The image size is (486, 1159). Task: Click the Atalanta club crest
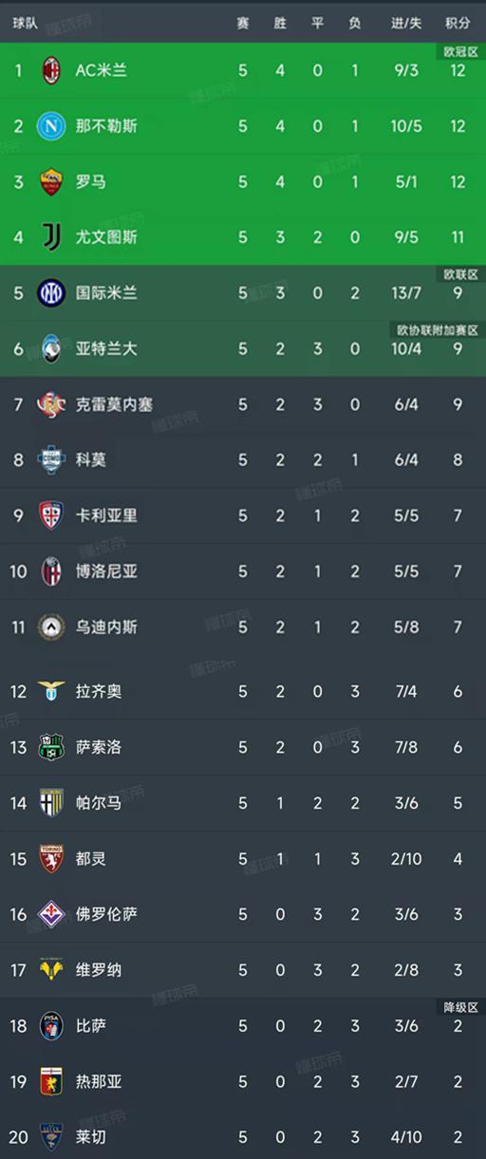pos(51,348)
